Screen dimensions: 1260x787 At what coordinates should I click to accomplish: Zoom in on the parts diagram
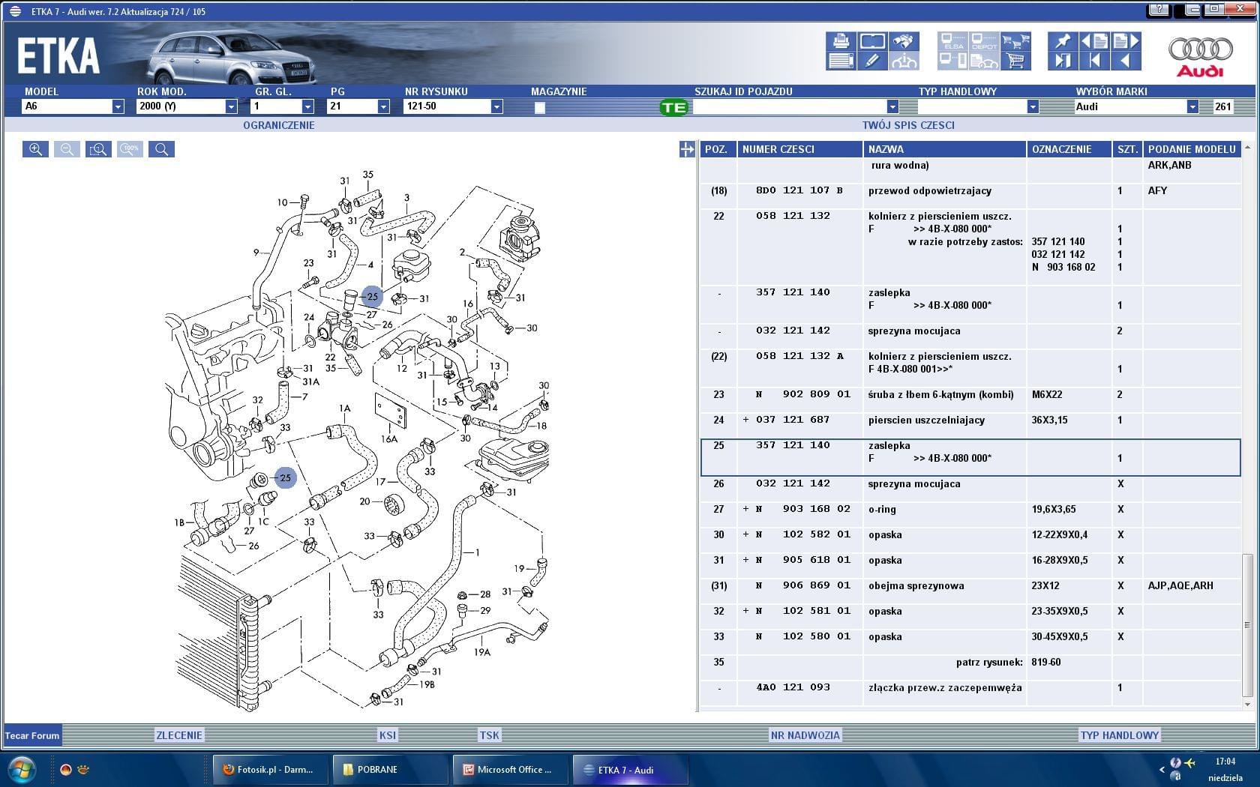click(35, 149)
